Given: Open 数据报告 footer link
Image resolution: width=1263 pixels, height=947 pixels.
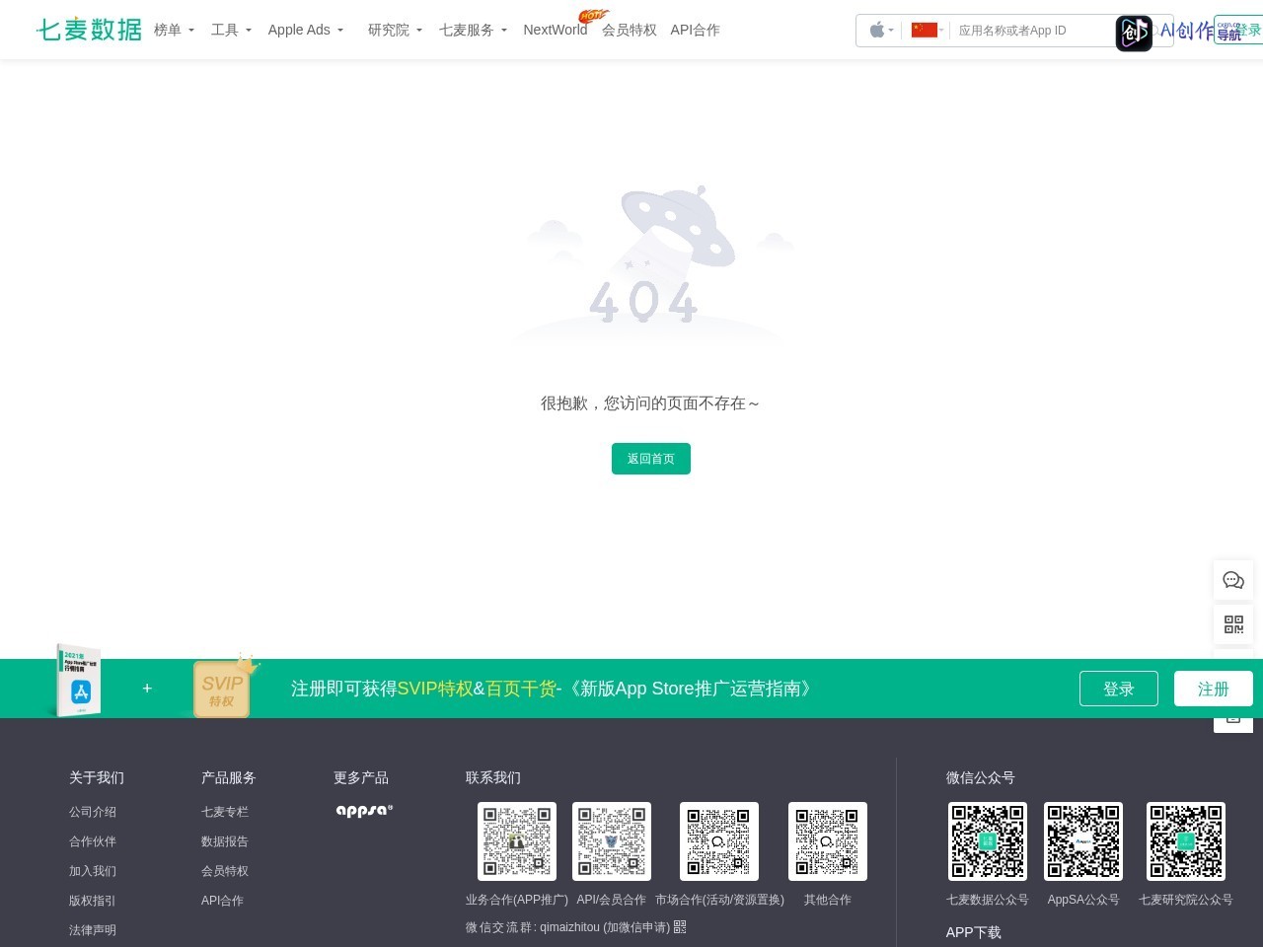Looking at the screenshot, I should tap(225, 841).
